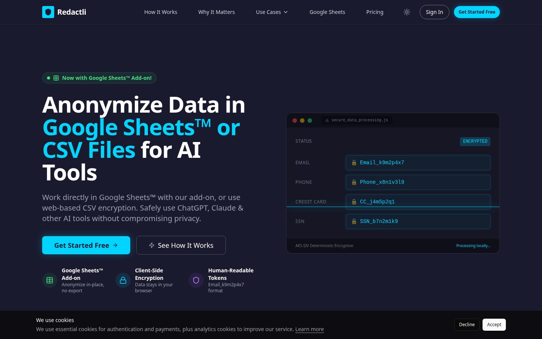Toggle the light/dark theme sun icon
Image resolution: width=542 pixels, height=339 pixels.
[407, 12]
